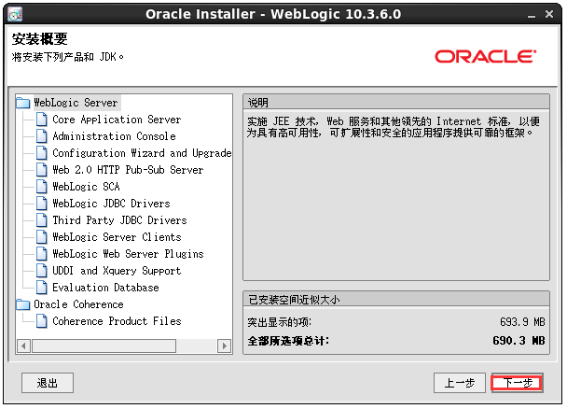Select Web 2.0 HTTP Pub-Sub Server entry

(x=128, y=170)
